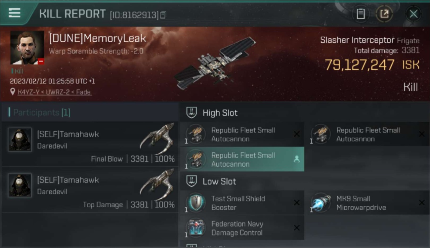Click the High Slot section header icon
Viewport: 430px width, 248px height.
click(x=192, y=112)
